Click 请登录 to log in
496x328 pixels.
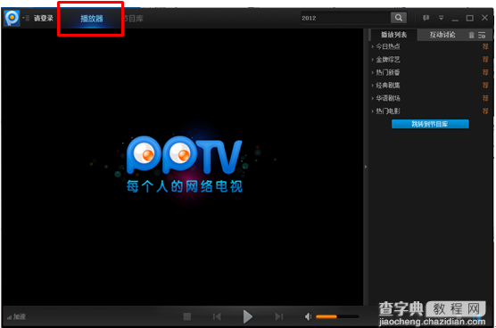point(44,19)
